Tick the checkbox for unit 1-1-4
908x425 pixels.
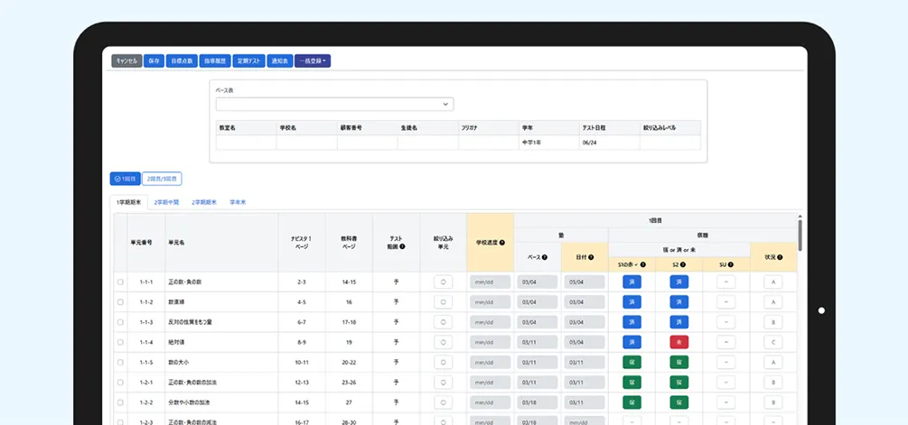pos(120,343)
